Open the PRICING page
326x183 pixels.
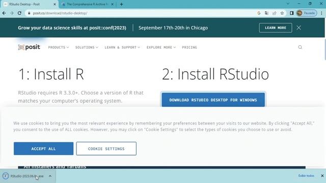point(189,47)
